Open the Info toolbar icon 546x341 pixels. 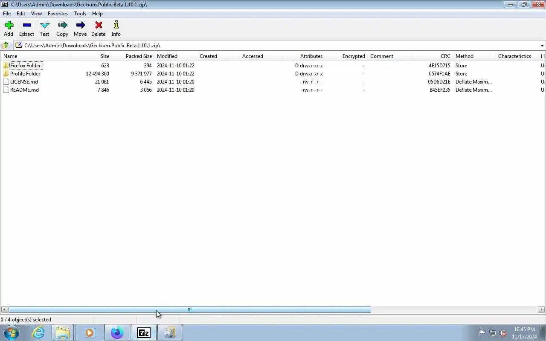(x=116, y=25)
